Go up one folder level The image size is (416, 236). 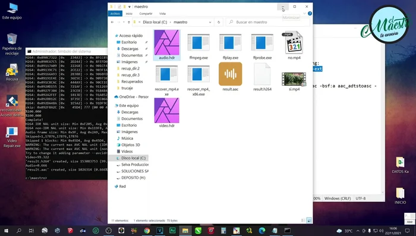(129, 22)
